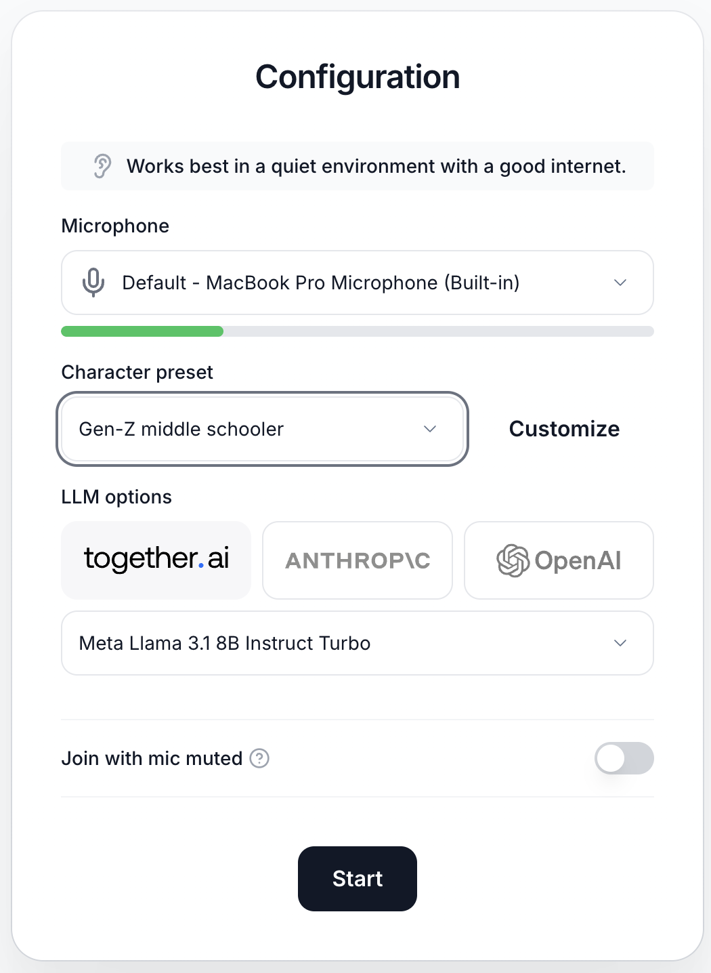Select the Anthropic LLM provider
This screenshot has width=711, height=973.
pos(358,560)
